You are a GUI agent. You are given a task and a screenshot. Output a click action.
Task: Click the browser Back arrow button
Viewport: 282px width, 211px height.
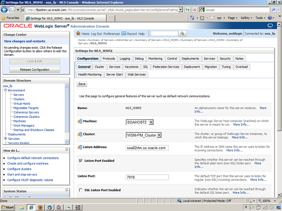(5, 10)
